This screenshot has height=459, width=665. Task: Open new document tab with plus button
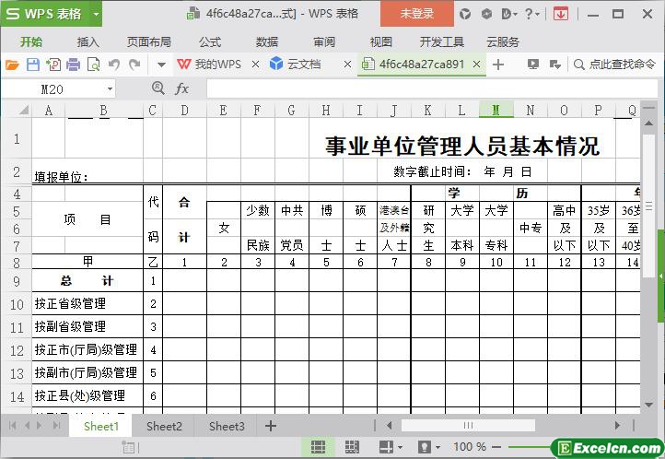coord(498,65)
